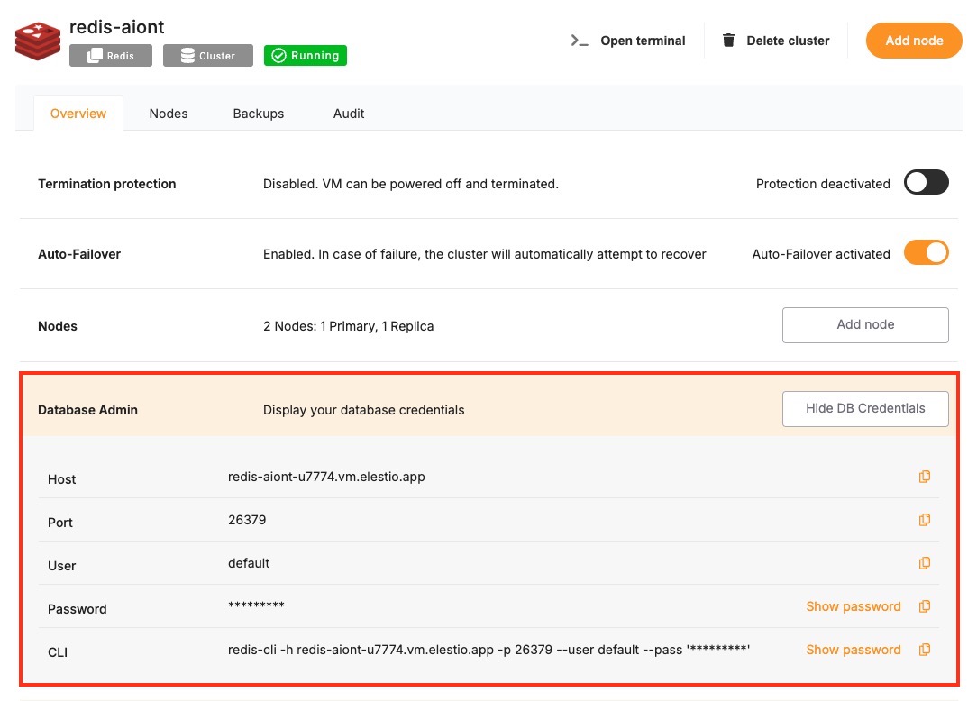Copy the Port number icon
Screen dimensions: 977x701
924,520
